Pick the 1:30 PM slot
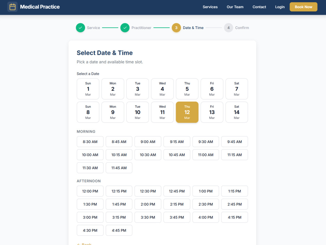 click(90, 204)
